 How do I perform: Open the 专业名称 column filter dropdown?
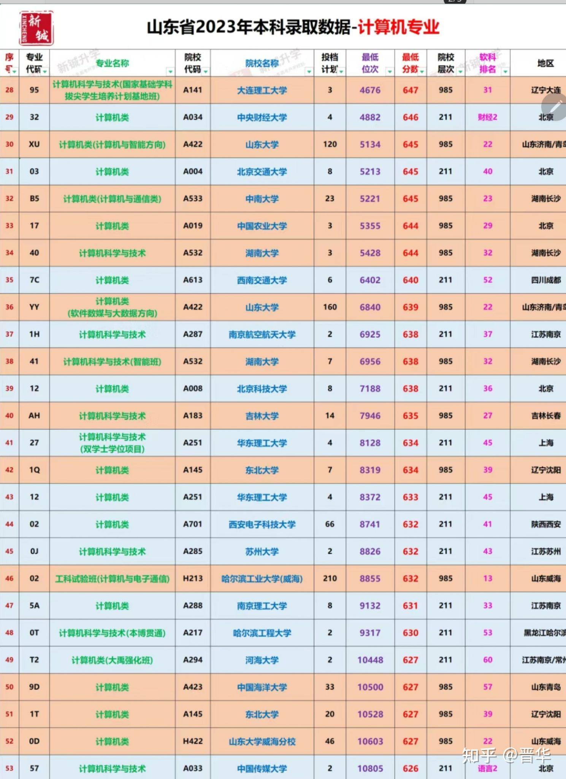click(170, 72)
